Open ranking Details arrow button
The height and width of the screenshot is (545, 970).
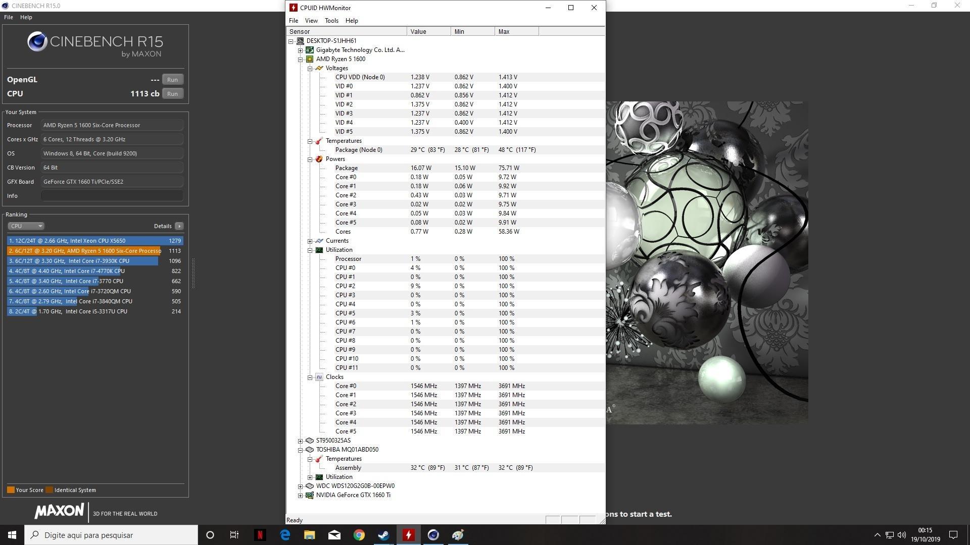pos(179,226)
